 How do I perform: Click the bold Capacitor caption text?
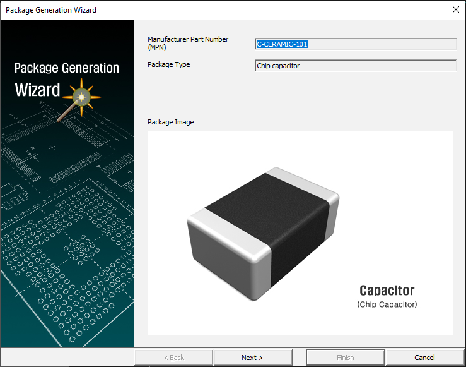tap(387, 291)
